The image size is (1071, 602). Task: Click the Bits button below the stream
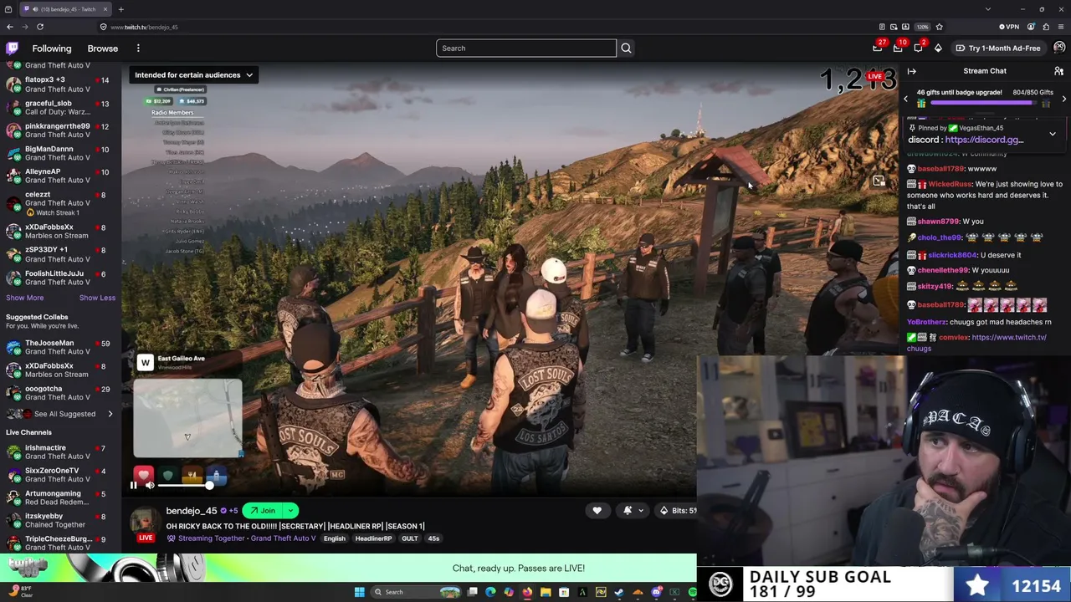coord(677,511)
